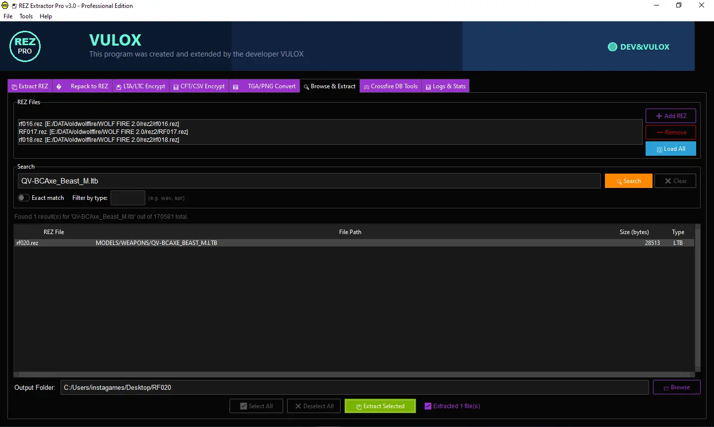Open the Crossfire DB Tools tab

(x=391, y=86)
